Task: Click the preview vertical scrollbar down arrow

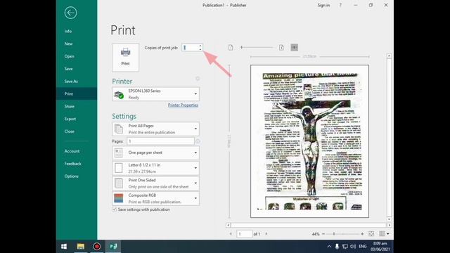Action: tap(389, 219)
